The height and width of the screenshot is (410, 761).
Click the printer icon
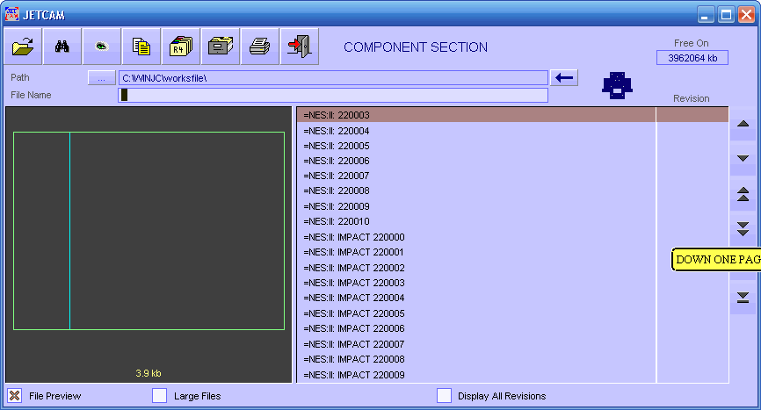259,47
